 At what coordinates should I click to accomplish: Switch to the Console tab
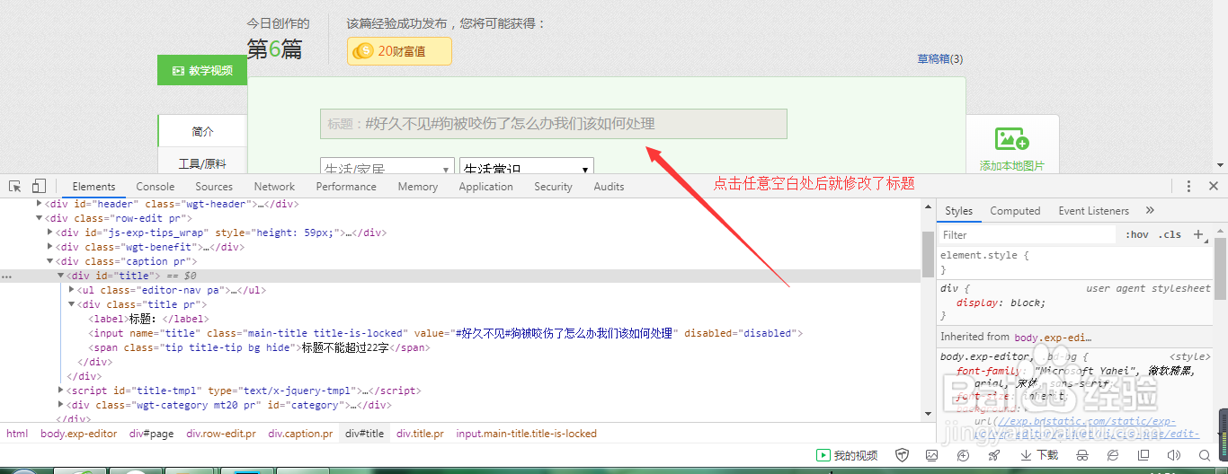pos(156,186)
